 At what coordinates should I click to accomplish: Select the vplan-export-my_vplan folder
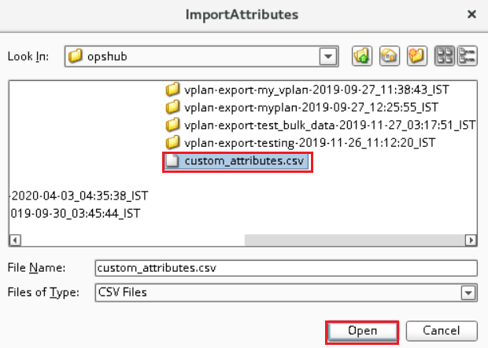point(319,90)
